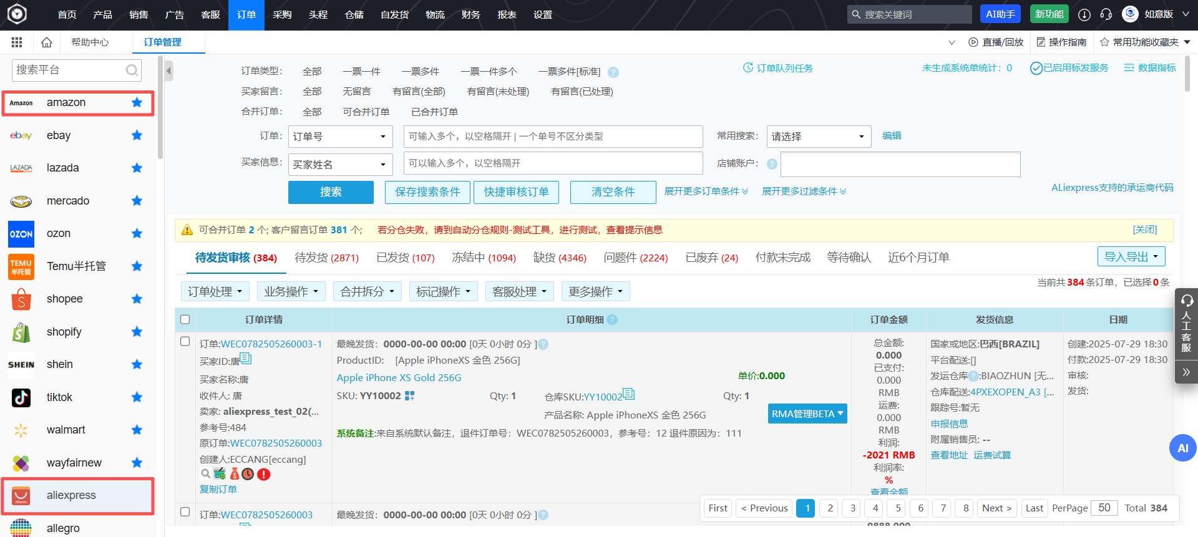
Task: Click the money bag icon in first order
Action: point(235,474)
